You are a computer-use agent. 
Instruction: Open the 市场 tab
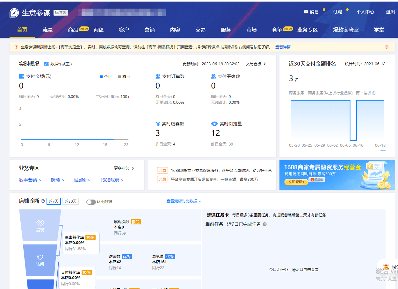[x=252, y=30]
